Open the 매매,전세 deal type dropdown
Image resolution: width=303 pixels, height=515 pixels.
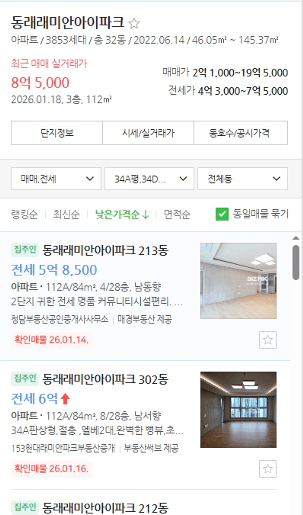pos(56,179)
